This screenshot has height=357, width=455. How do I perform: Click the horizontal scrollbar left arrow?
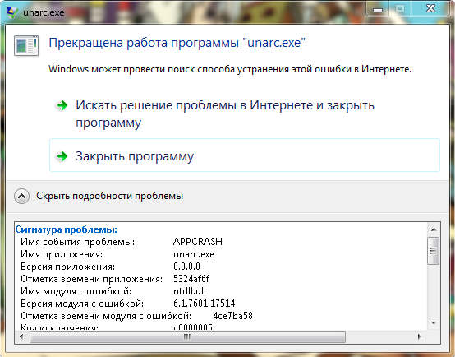click(x=21, y=337)
